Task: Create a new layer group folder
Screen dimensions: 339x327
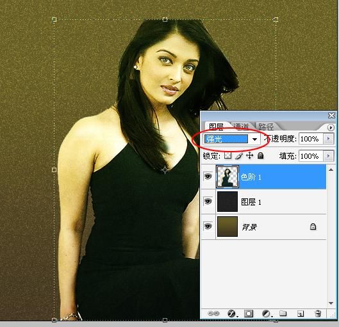Action: coord(283,313)
